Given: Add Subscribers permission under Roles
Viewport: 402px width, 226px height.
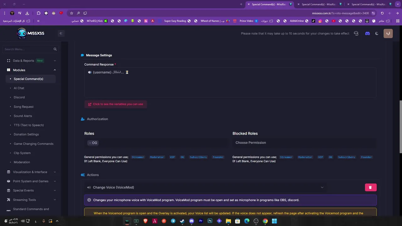Looking at the screenshot, I should 198,157.
